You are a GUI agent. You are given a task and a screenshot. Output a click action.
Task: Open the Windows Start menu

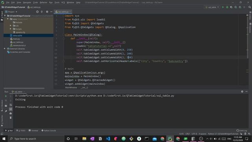[x=4, y=138]
